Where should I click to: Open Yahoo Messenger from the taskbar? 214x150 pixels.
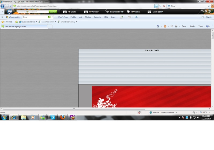pos(72,117)
